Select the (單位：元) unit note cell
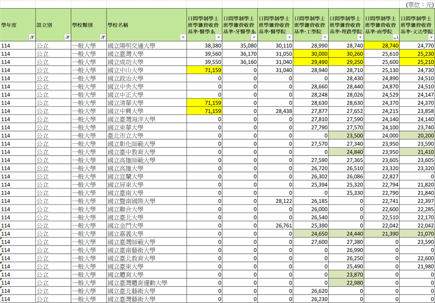The width and height of the screenshot is (435, 303). tap(417, 4)
